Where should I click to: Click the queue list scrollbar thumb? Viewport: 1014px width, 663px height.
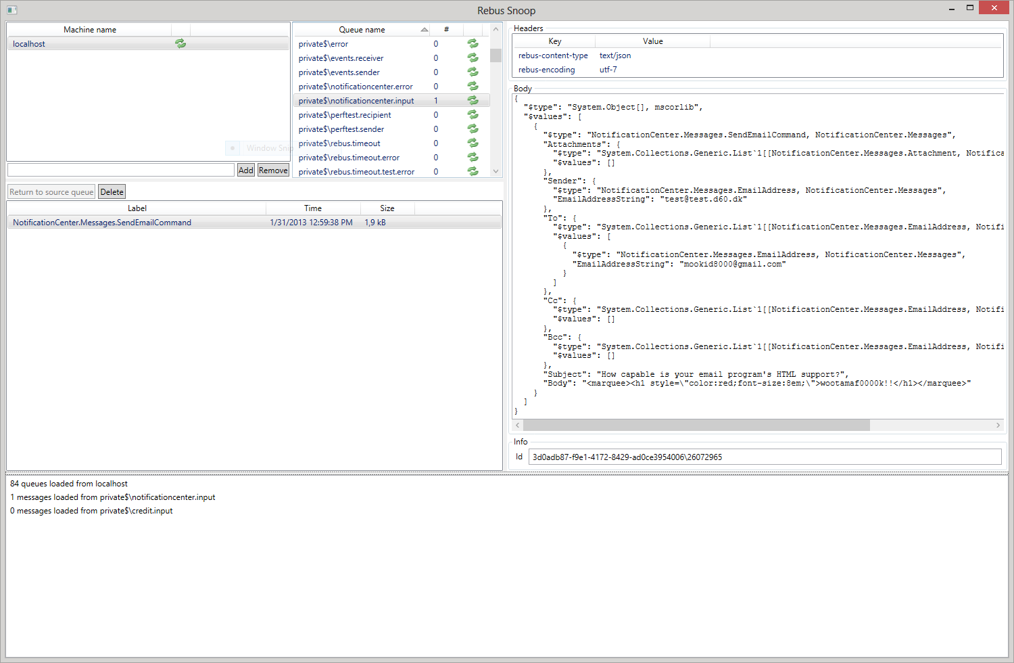tap(496, 55)
